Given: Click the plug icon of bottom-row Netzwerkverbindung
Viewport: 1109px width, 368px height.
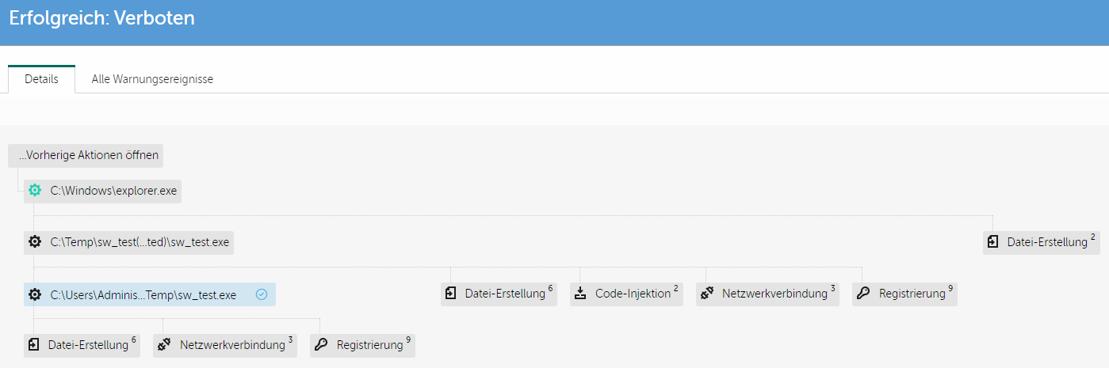Looking at the screenshot, I should point(165,345).
